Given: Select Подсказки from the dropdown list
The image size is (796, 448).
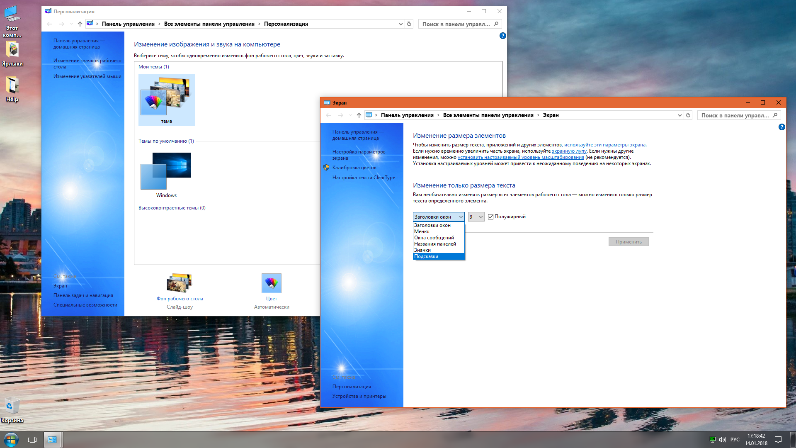Looking at the screenshot, I should pos(426,256).
